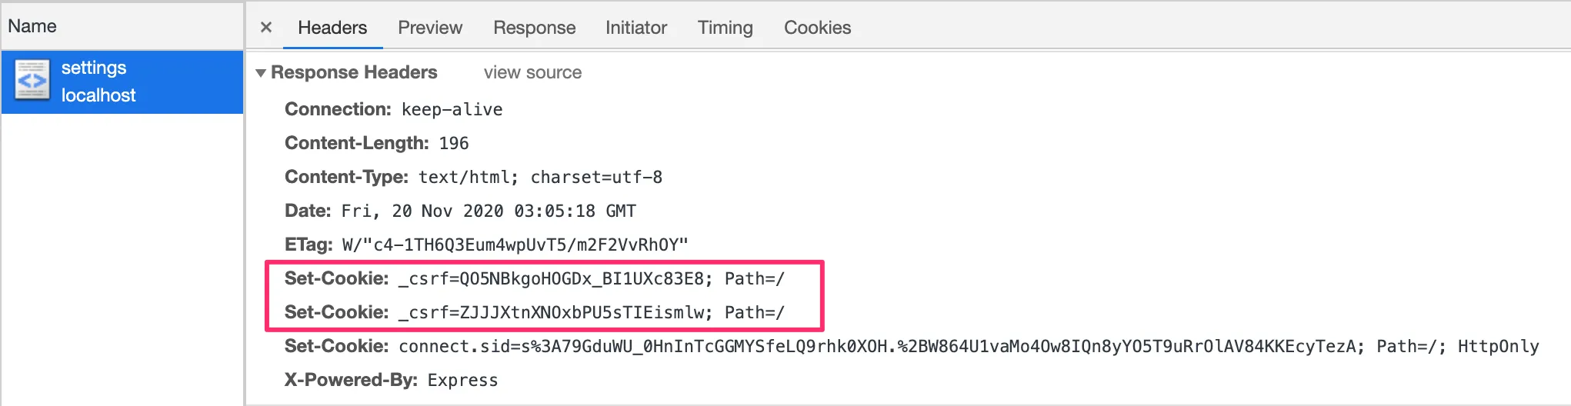The image size is (1571, 406).
Task: Click the Content-Type text/html header row
Action: (x=473, y=177)
